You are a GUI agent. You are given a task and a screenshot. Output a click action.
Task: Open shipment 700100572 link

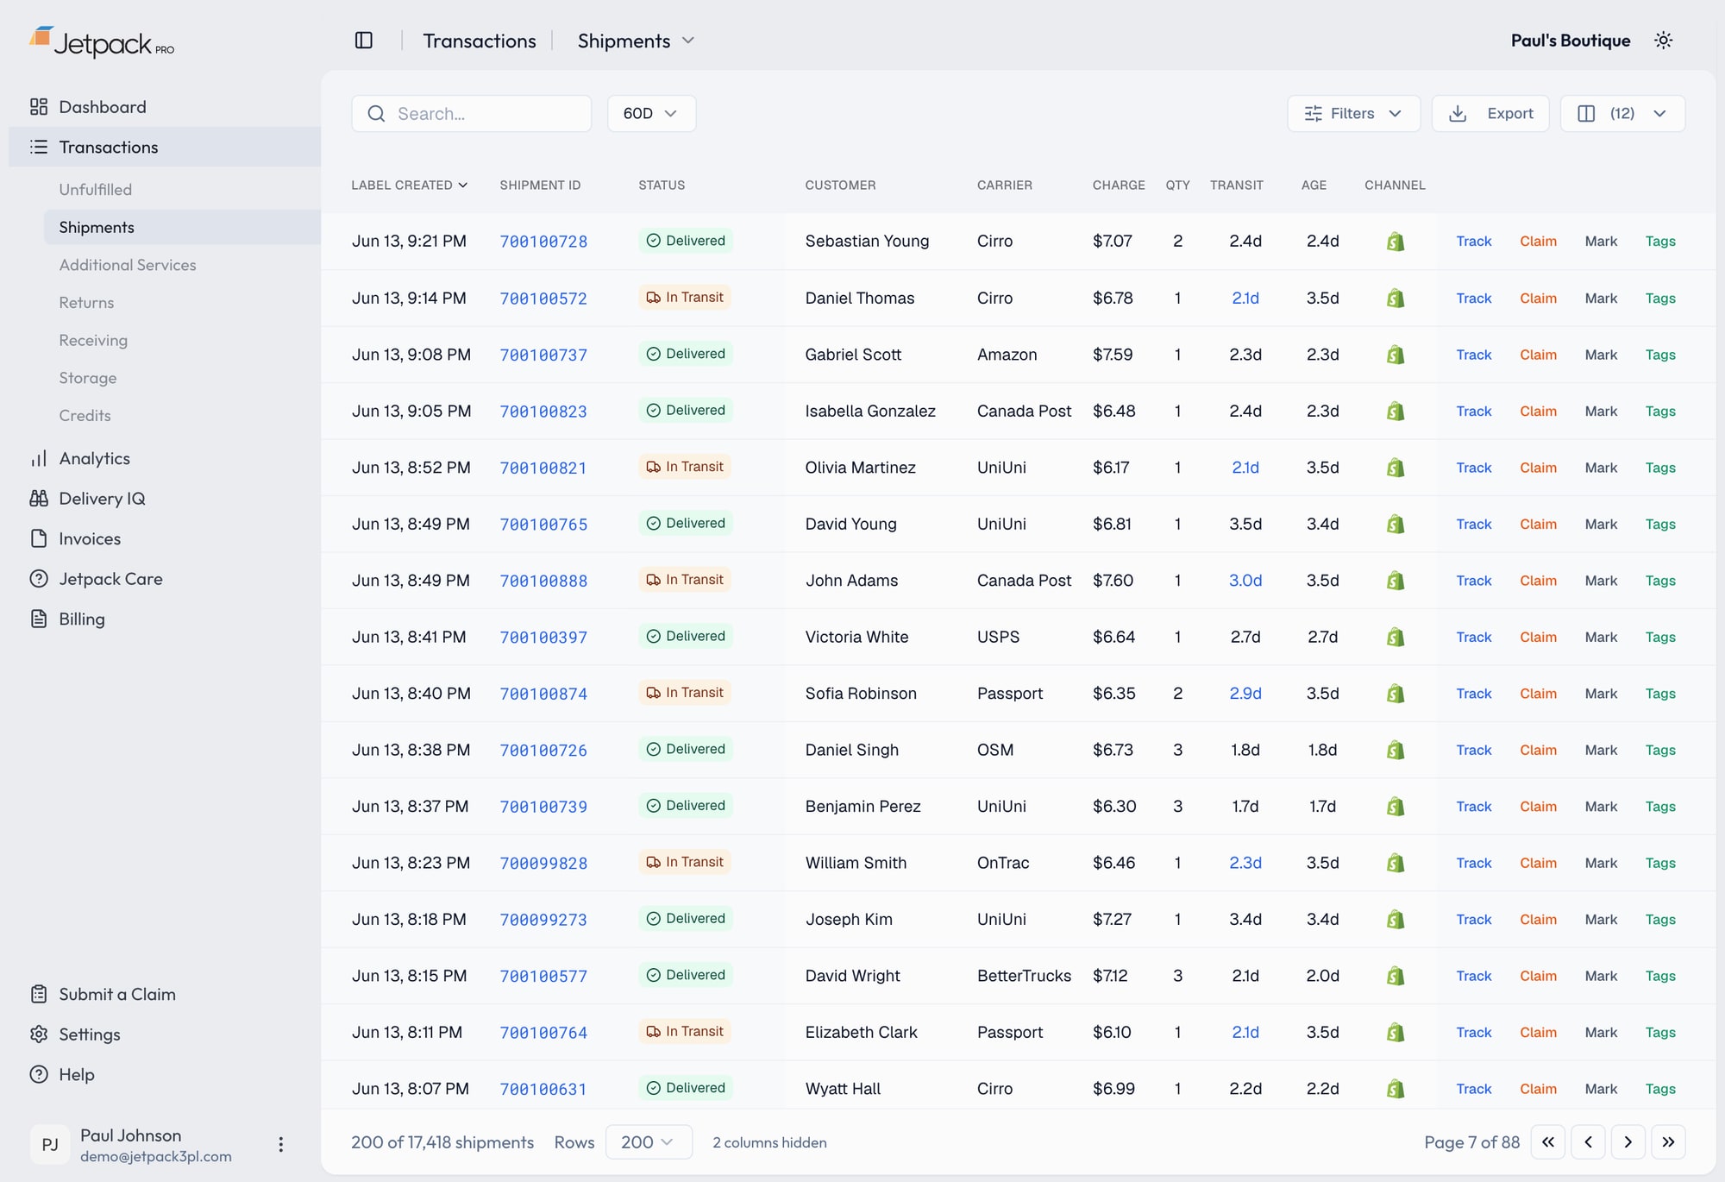pyautogui.click(x=543, y=299)
